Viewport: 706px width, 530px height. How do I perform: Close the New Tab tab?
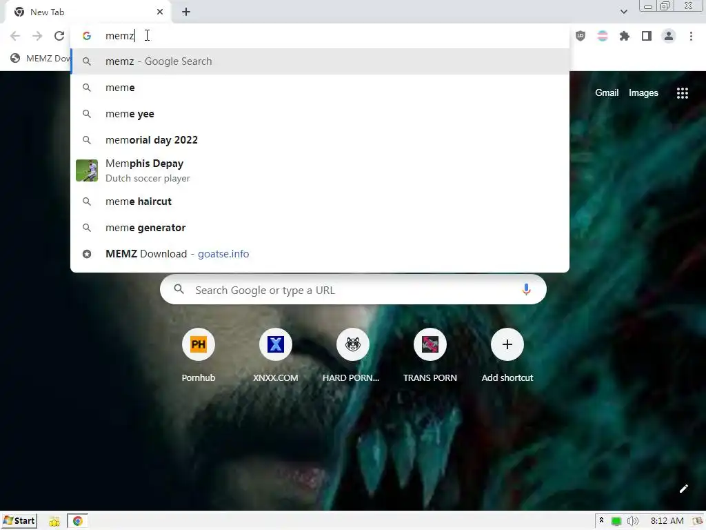point(160,12)
